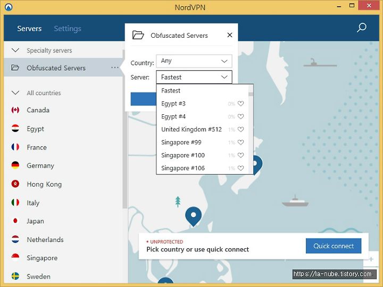Screen dimensions: 383x287
Task: Select Singapore #106 server
Action: (202, 168)
